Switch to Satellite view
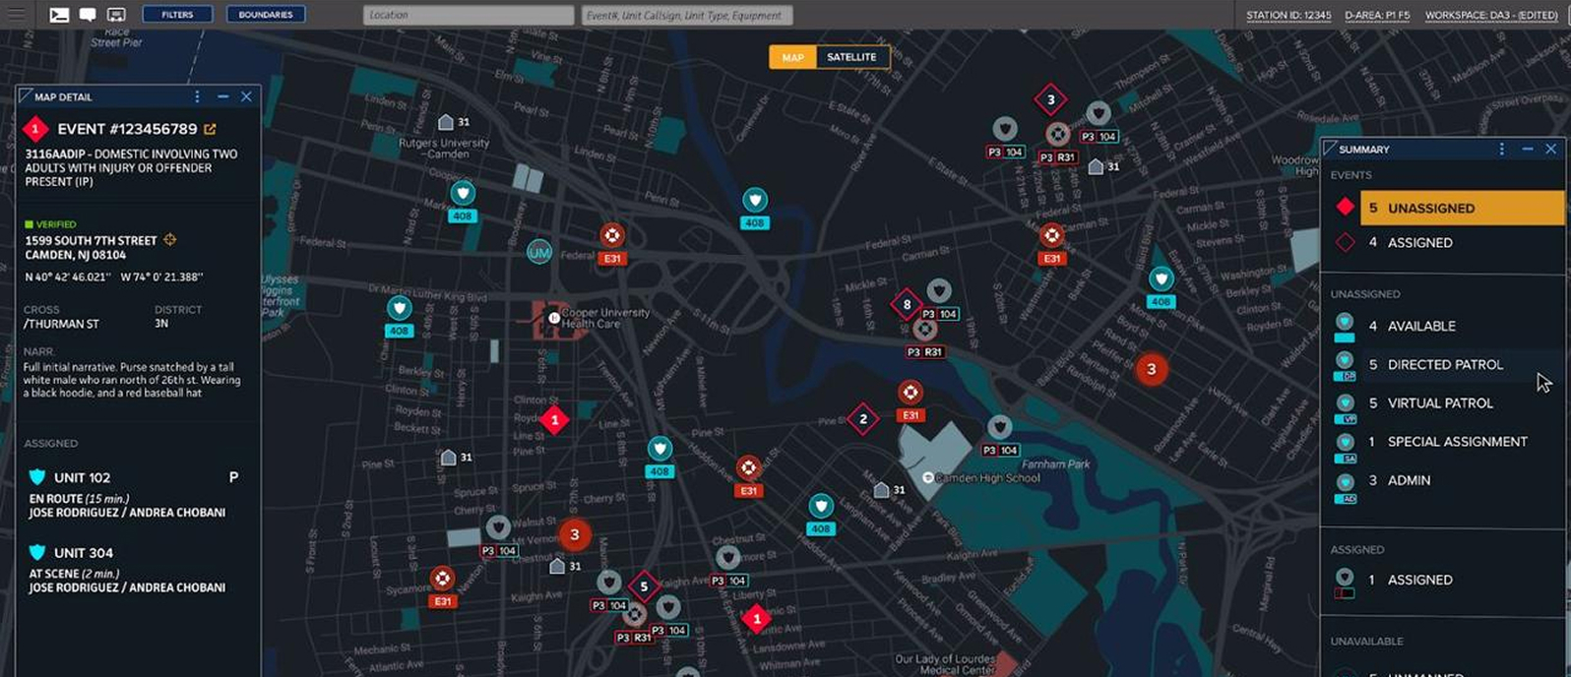 pyautogui.click(x=851, y=57)
